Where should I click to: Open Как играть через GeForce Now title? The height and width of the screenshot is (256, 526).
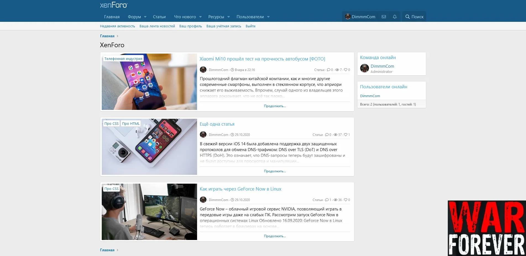pyautogui.click(x=240, y=189)
